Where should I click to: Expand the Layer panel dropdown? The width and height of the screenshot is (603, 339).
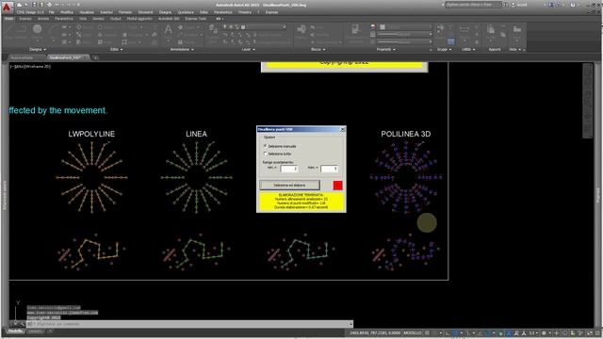248,49
